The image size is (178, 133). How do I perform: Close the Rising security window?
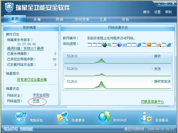(x=173, y=4)
